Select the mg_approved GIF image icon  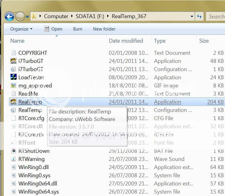(x=14, y=86)
